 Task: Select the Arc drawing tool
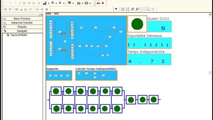point(15,3)
